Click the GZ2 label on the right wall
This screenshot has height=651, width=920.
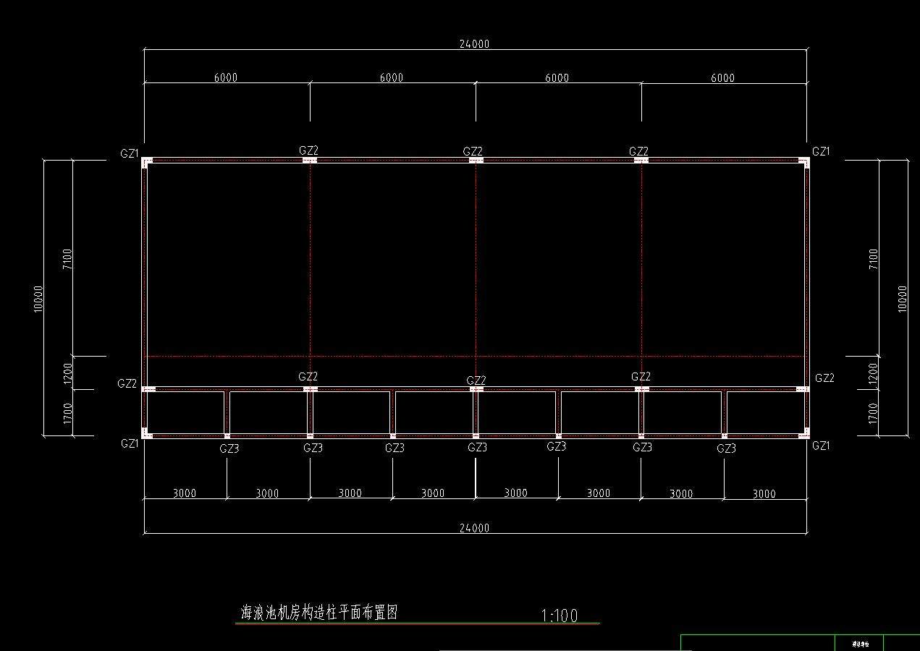point(824,378)
